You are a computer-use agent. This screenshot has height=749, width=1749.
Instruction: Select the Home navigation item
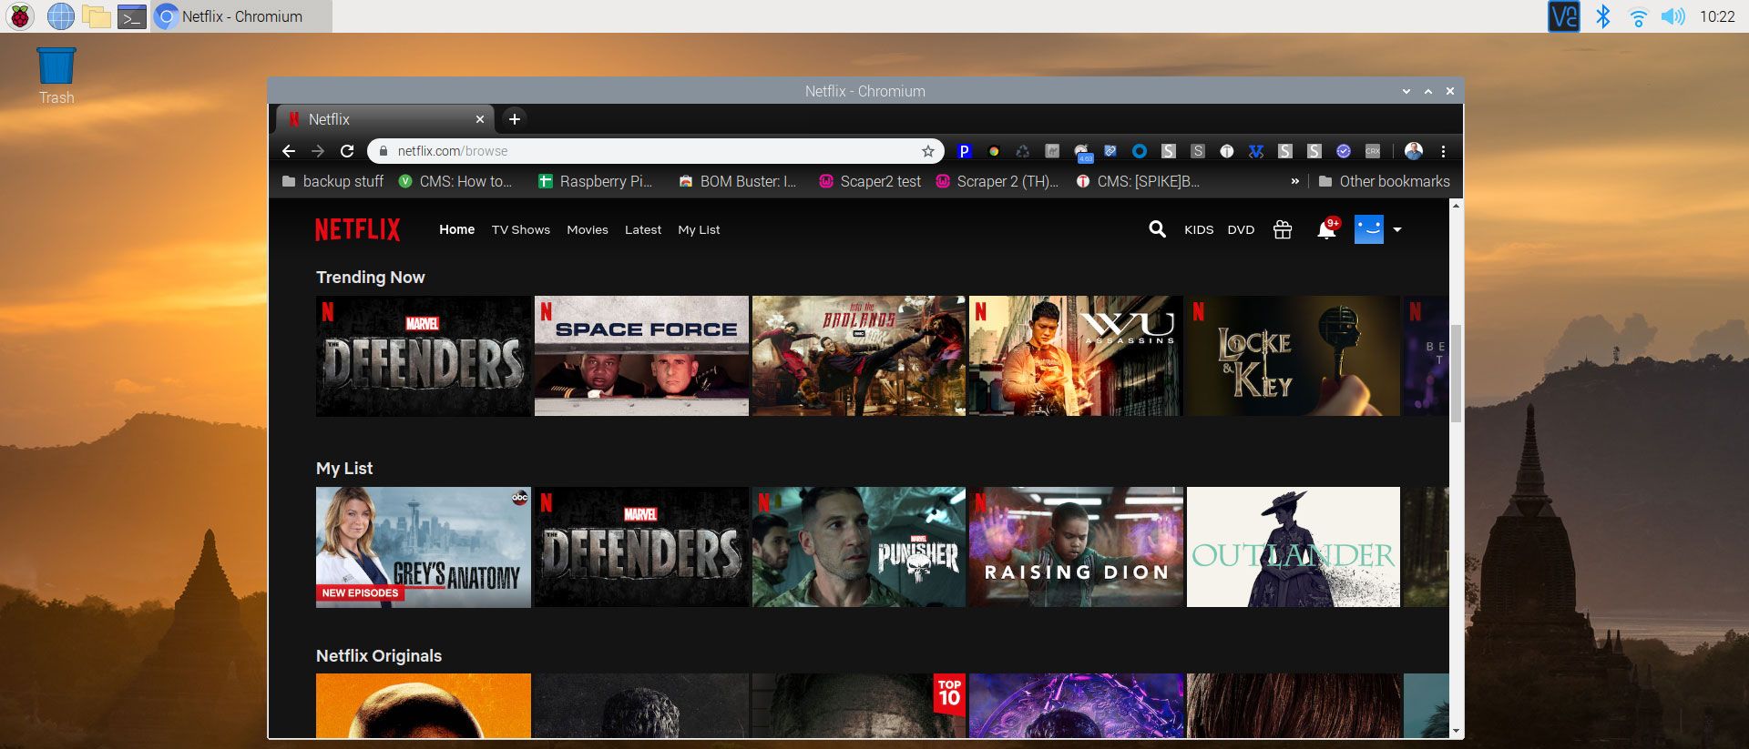pos(456,229)
